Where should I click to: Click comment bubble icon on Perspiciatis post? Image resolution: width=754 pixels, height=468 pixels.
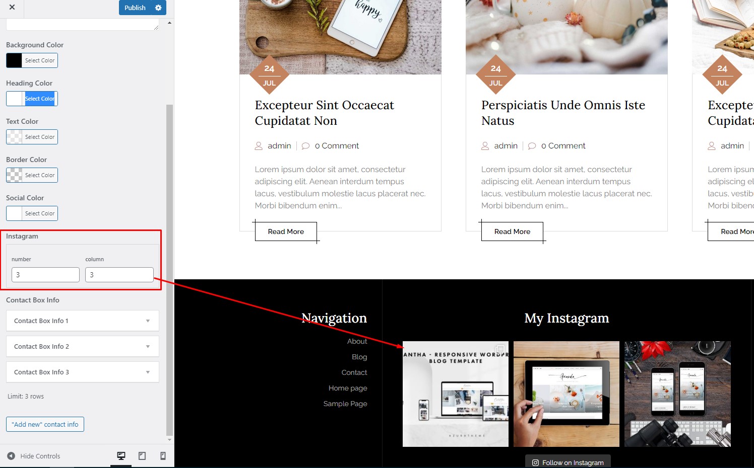532,146
